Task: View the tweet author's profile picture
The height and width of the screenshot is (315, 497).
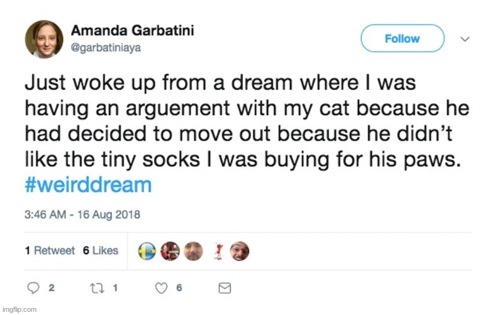Action: (44, 39)
